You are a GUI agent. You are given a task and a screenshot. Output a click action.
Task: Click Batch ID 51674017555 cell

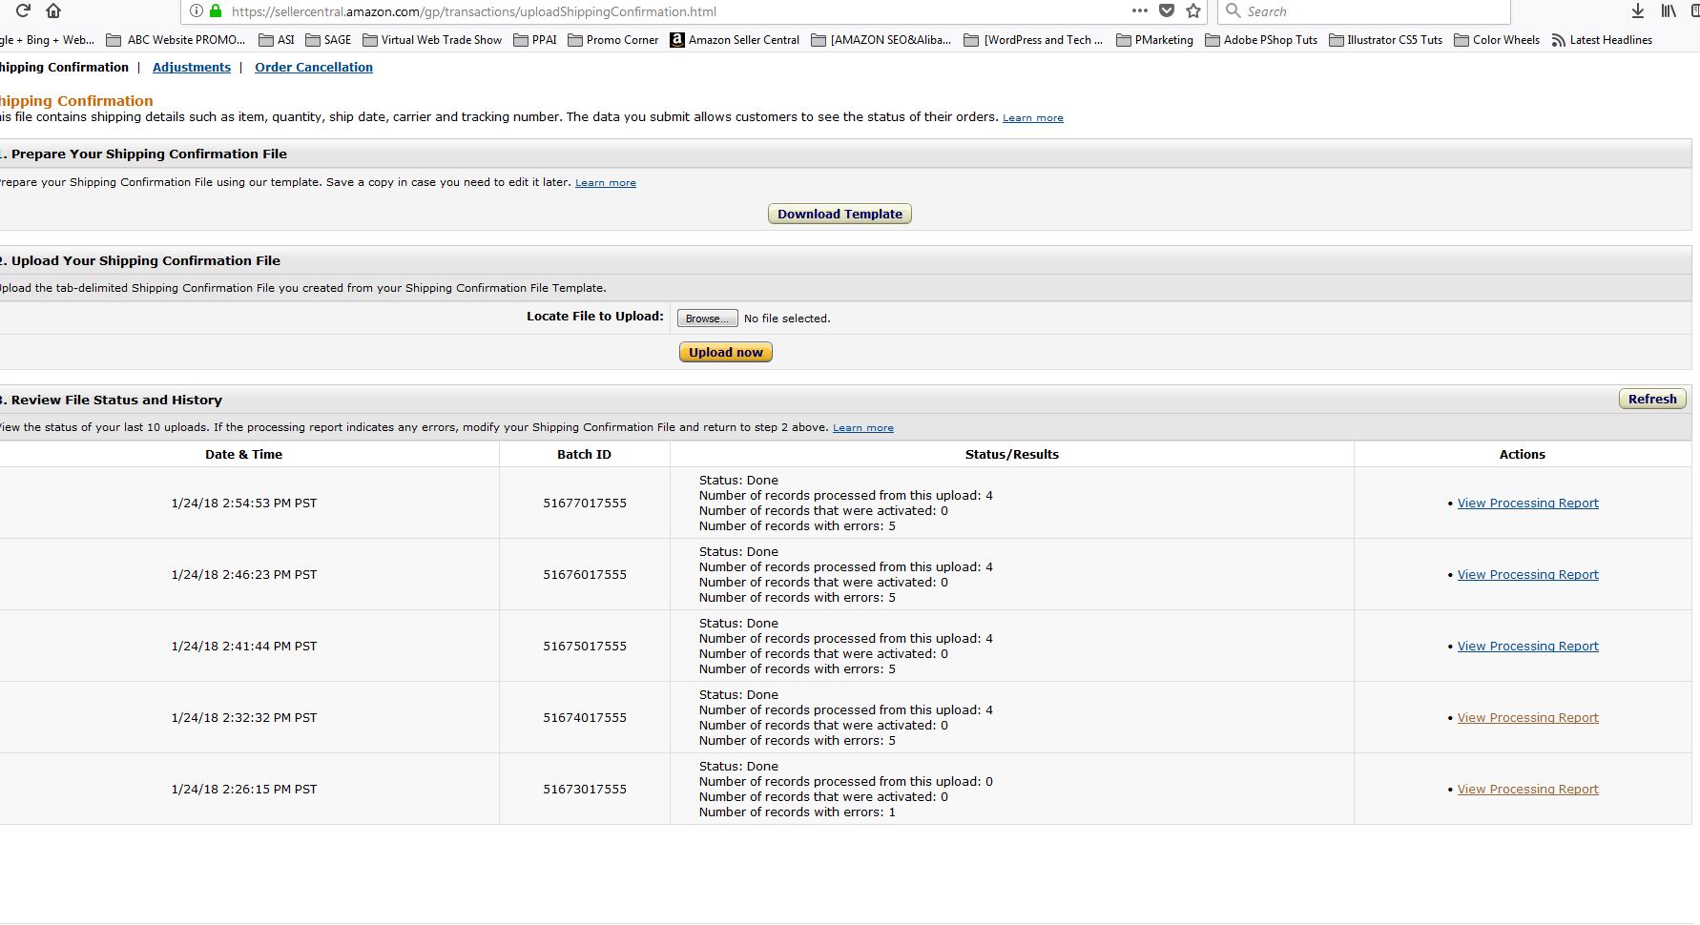point(585,717)
